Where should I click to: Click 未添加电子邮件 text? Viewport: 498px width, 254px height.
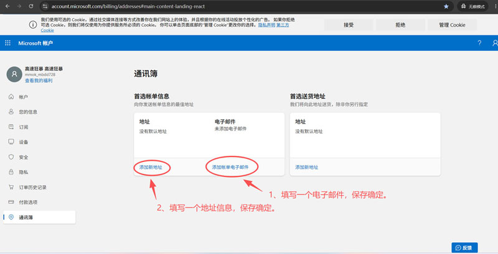[230, 129]
